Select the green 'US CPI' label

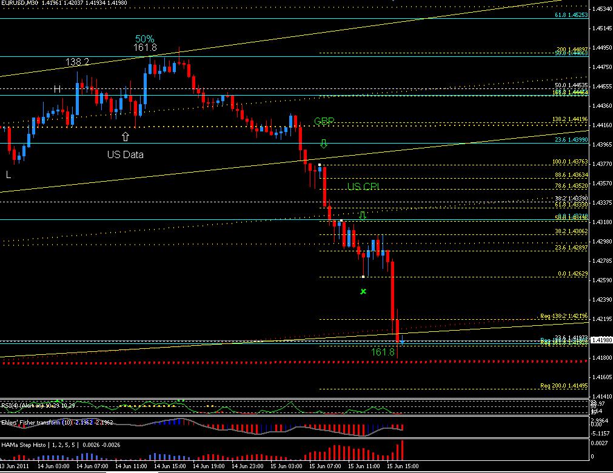point(363,187)
